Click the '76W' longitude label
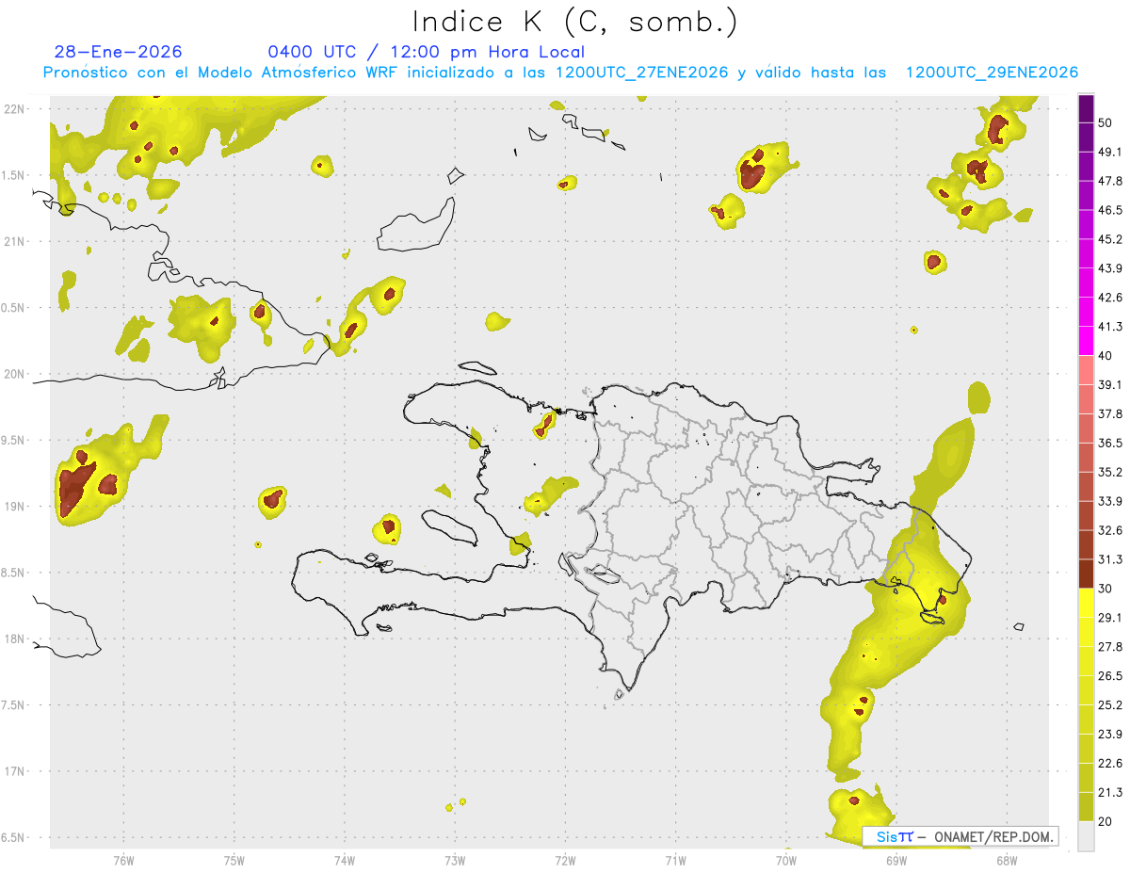1130x873 pixels. pos(123,861)
